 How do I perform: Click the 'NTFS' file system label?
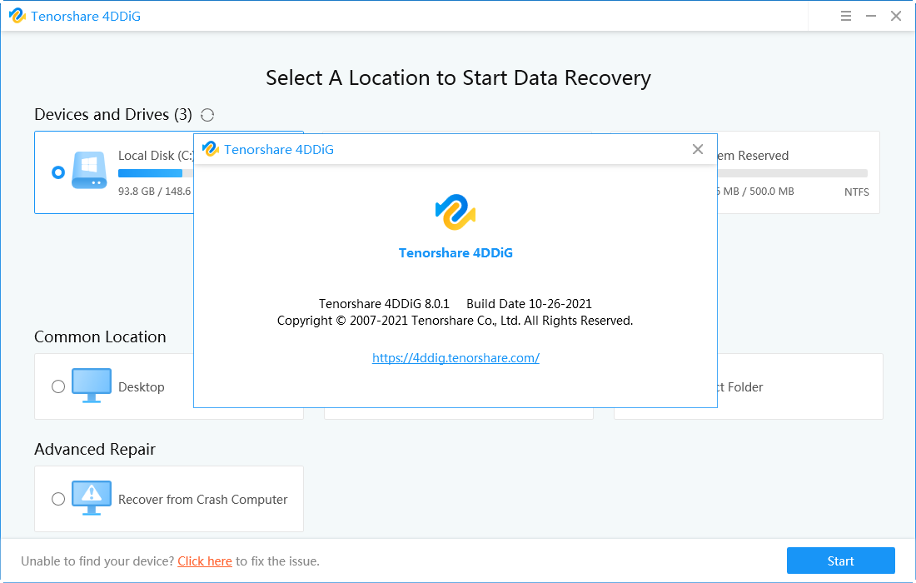tap(856, 192)
